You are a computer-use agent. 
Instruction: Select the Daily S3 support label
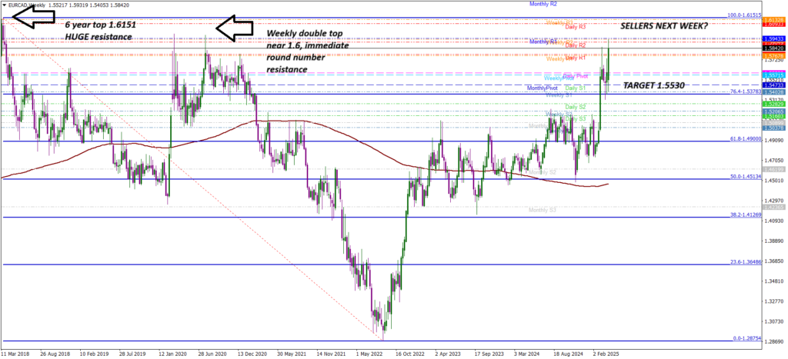click(576, 119)
